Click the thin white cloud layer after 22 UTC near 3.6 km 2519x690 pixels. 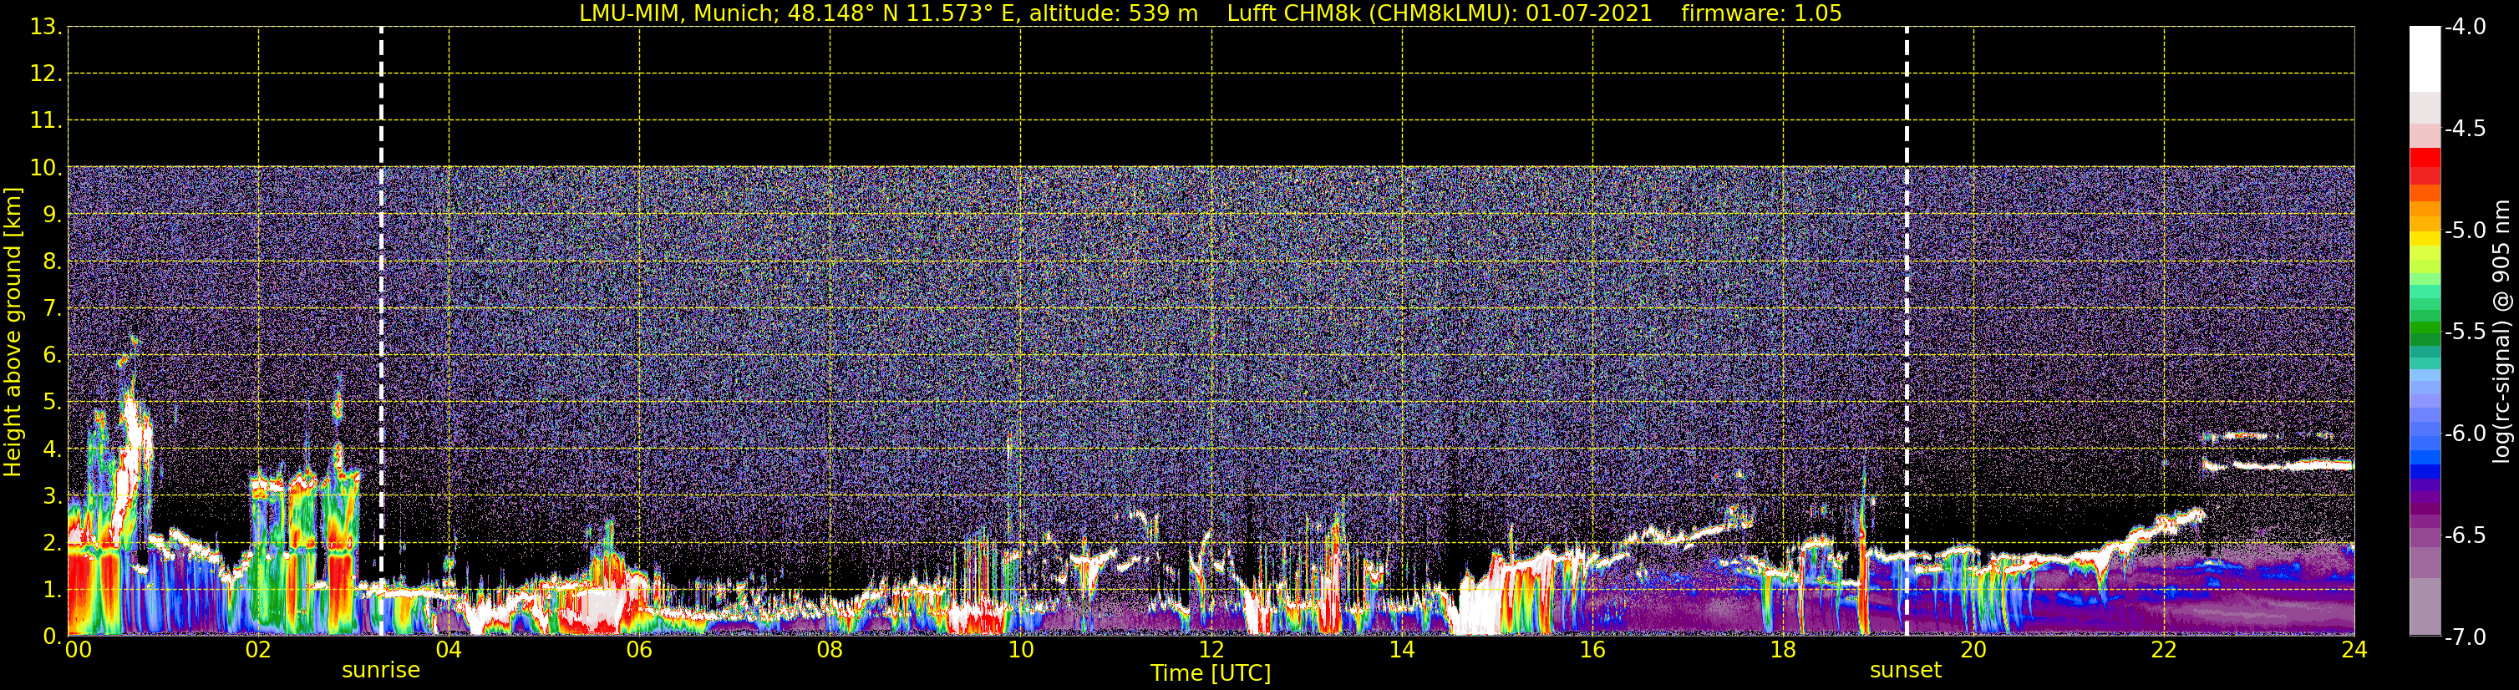click(2278, 465)
